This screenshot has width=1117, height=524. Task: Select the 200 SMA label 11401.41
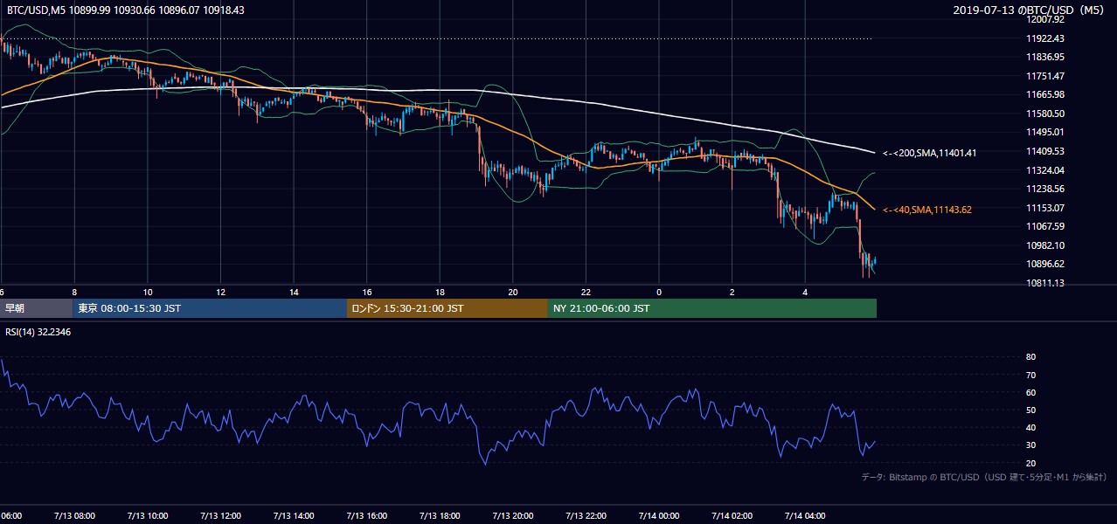coord(929,153)
